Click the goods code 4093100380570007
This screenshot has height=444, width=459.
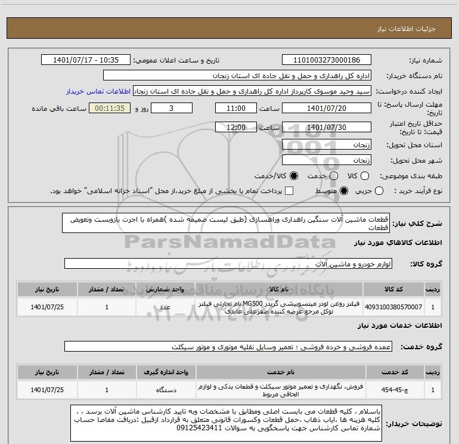click(x=393, y=307)
